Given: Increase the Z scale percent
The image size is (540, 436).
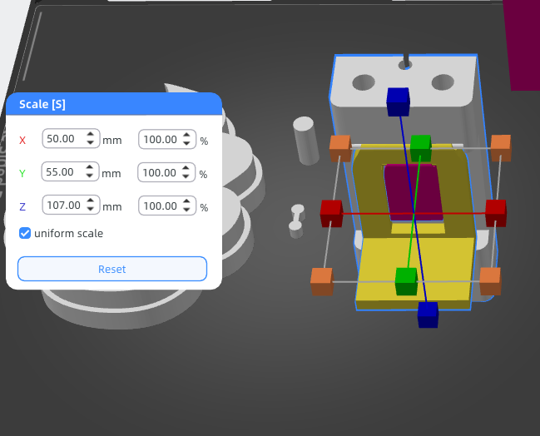Looking at the screenshot, I should [186, 201].
